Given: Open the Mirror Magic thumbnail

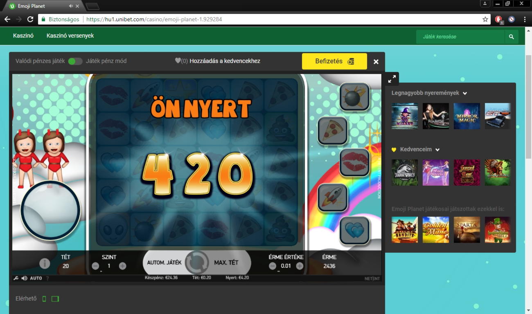Looking at the screenshot, I should point(467,116).
